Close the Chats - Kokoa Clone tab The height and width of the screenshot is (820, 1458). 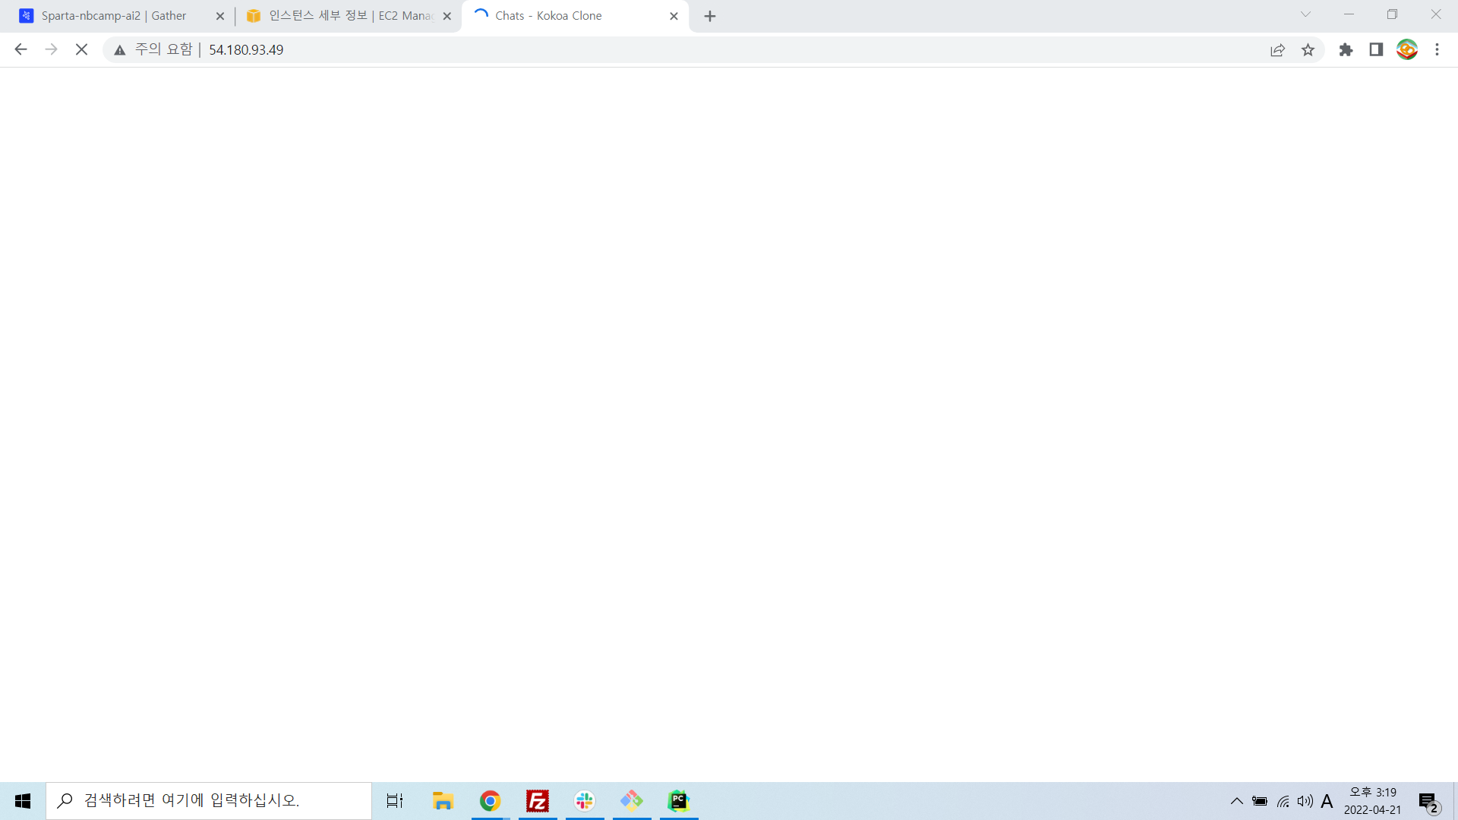click(674, 16)
